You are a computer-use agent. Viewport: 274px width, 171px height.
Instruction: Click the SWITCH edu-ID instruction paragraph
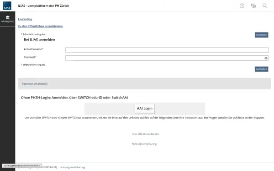[x=144, y=118]
